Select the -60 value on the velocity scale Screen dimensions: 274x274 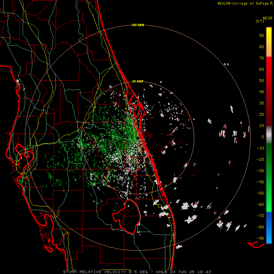click(260, 205)
